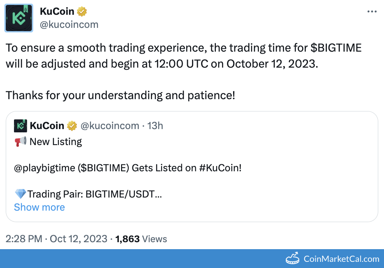This screenshot has width=384, height=268.
Task: Expand the quoted tweet with Show more
Action: [x=39, y=207]
